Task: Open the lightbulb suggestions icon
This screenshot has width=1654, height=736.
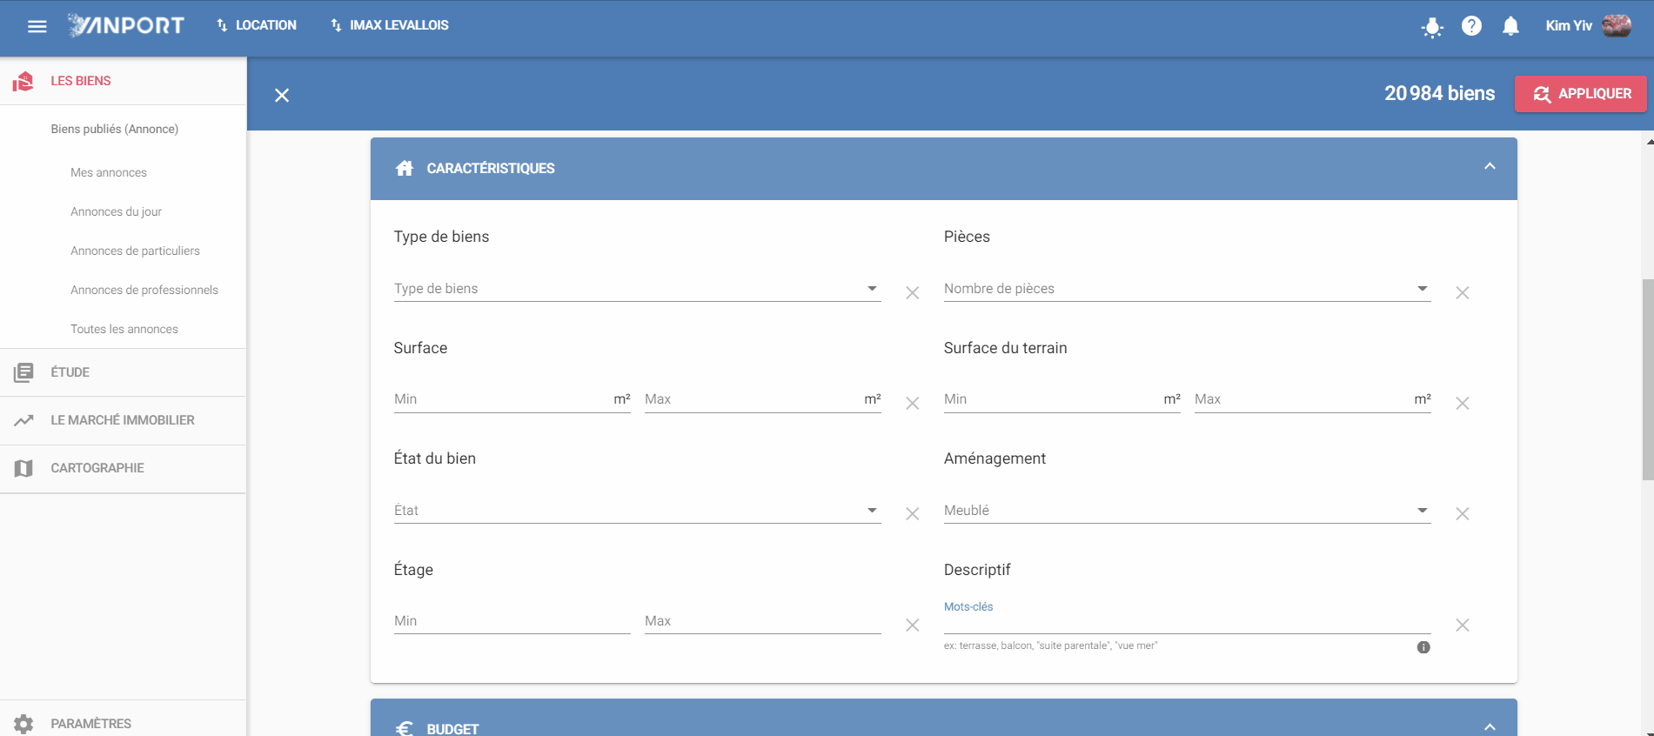Action: click(1432, 27)
